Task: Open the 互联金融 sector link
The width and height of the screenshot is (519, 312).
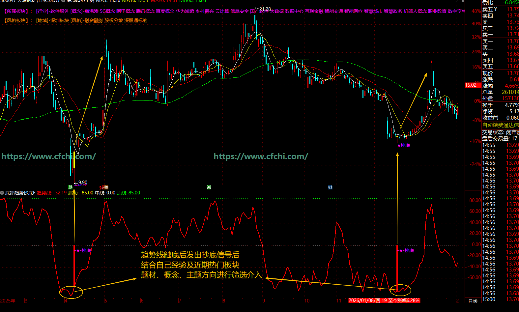Action: [x=314, y=11]
